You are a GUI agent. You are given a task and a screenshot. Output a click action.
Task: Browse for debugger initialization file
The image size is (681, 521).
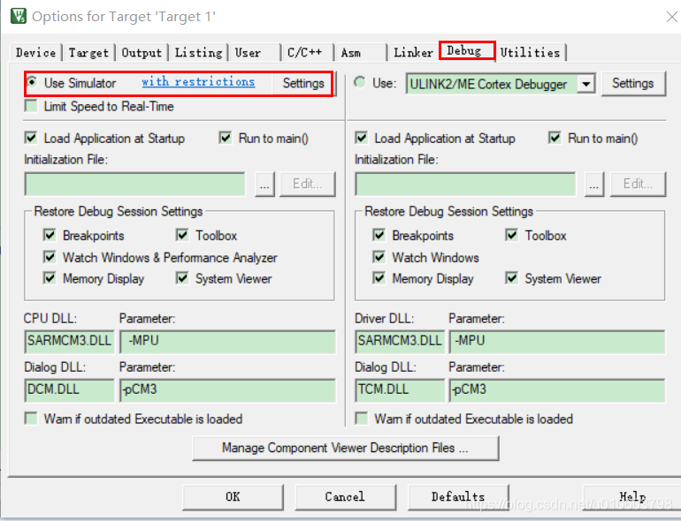point(594,185)
